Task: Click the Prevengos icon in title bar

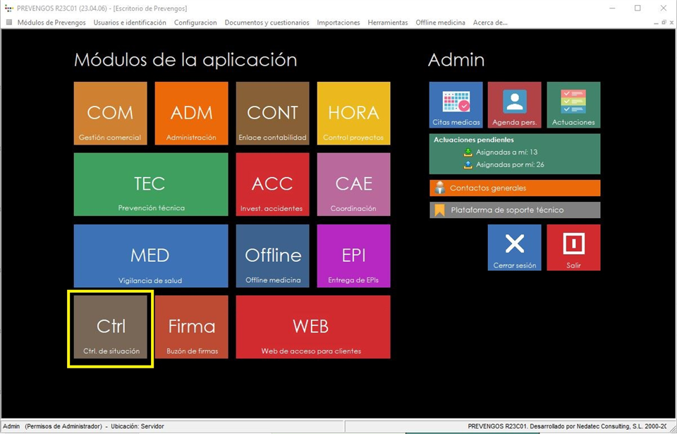Action: [x=8, y=8]
